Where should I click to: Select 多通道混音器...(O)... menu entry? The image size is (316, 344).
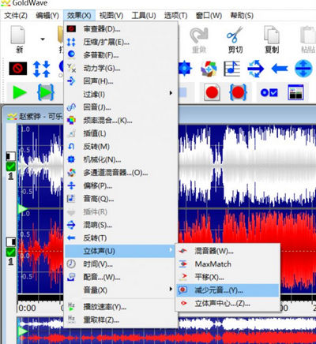(121, 173)
